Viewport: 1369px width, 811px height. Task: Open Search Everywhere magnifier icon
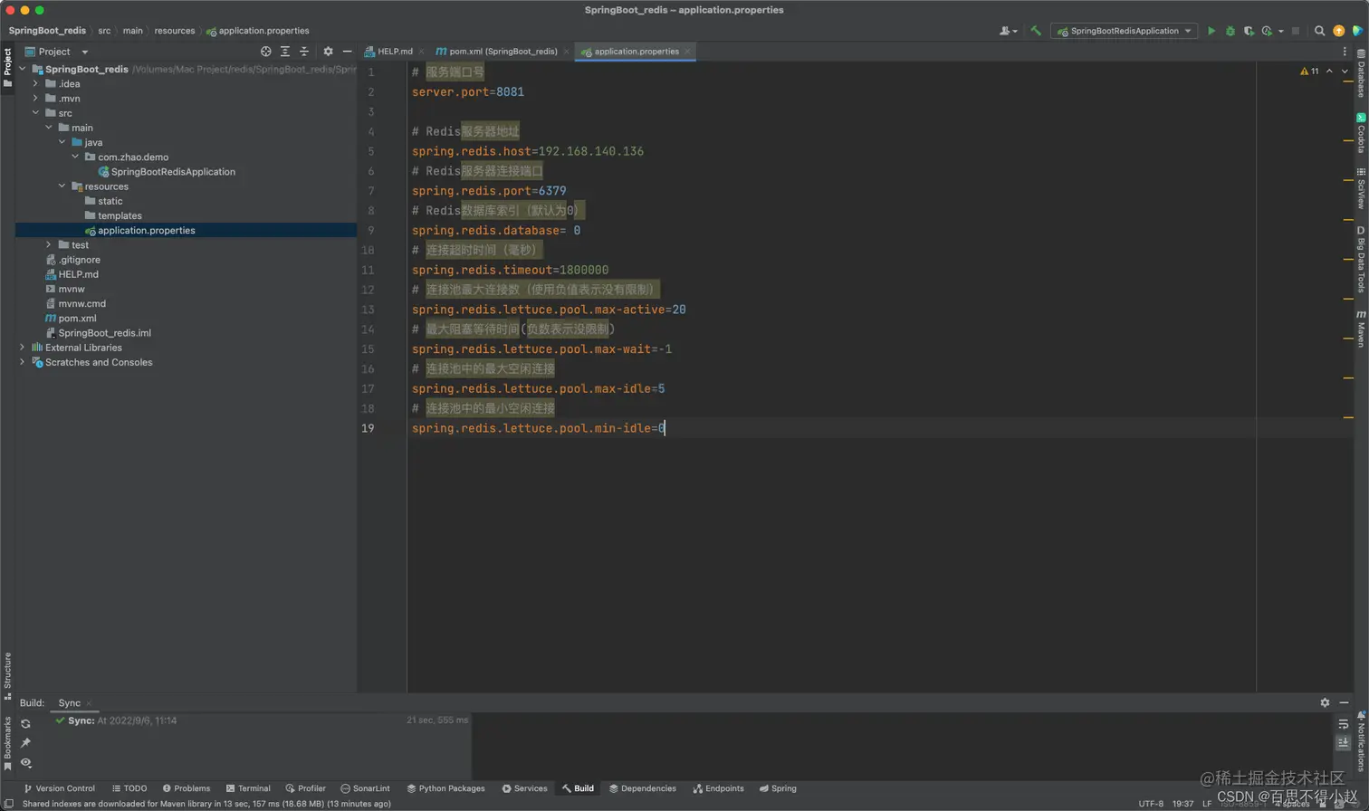pos(1319,31)
